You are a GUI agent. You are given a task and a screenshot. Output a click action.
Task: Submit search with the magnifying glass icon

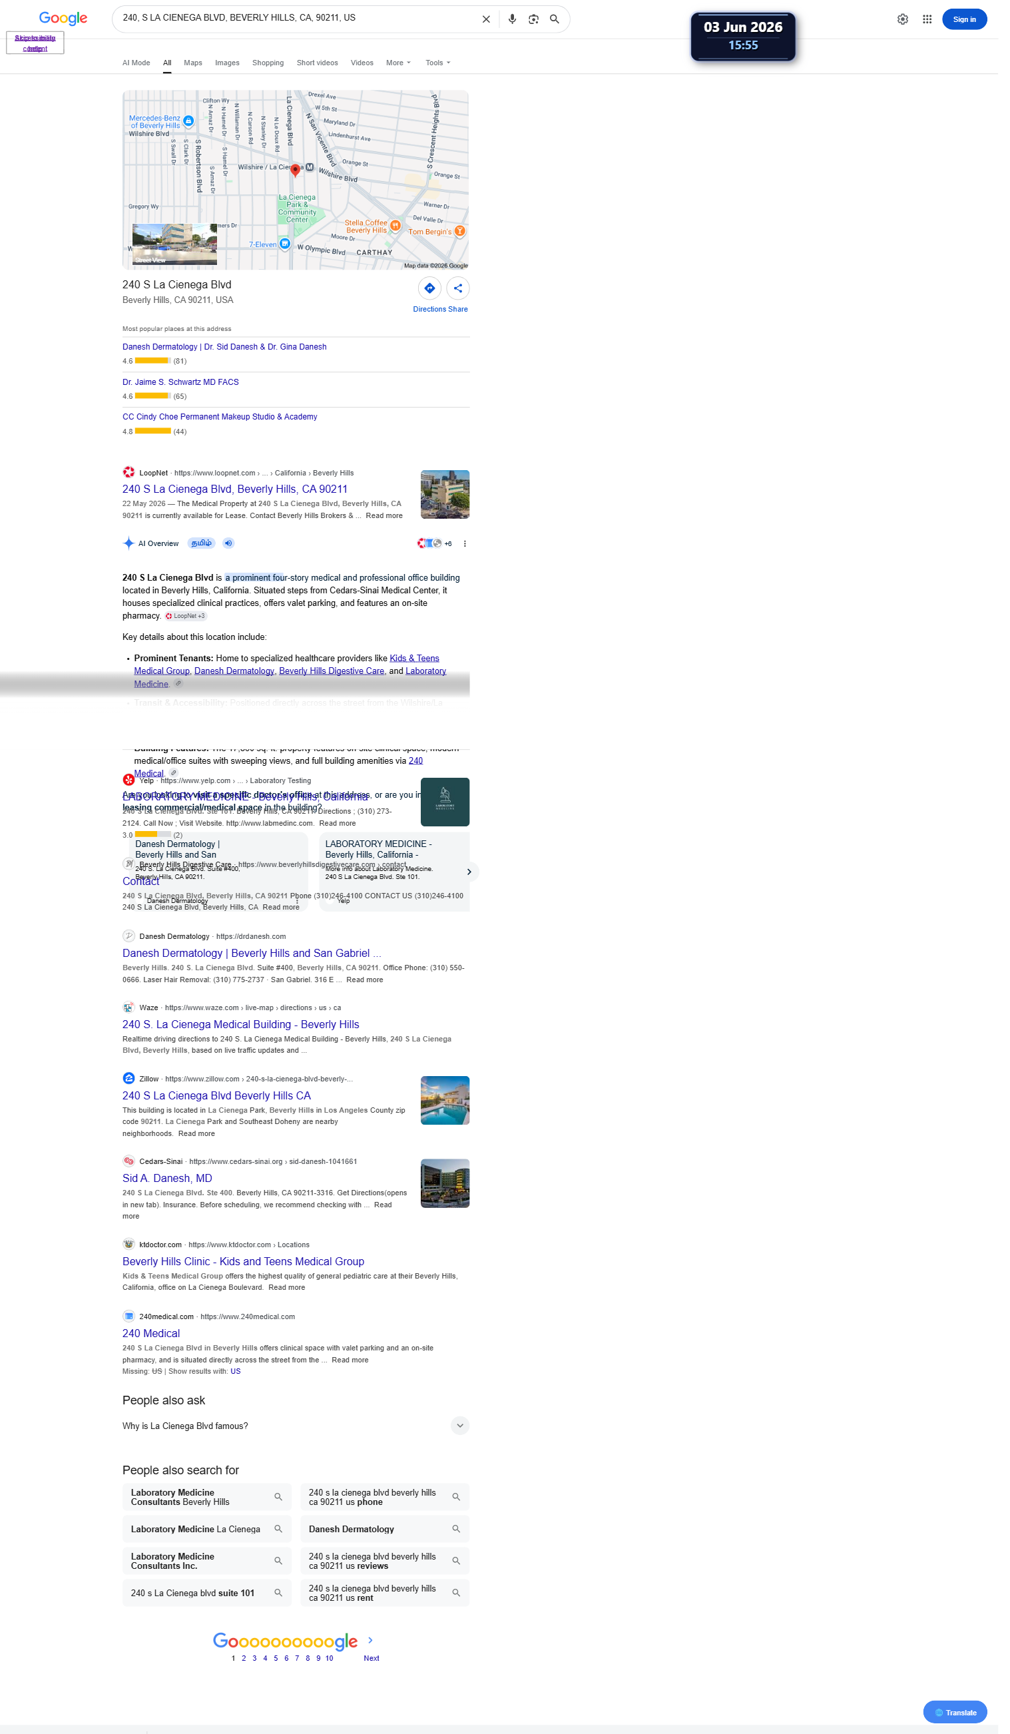(555, 19)
